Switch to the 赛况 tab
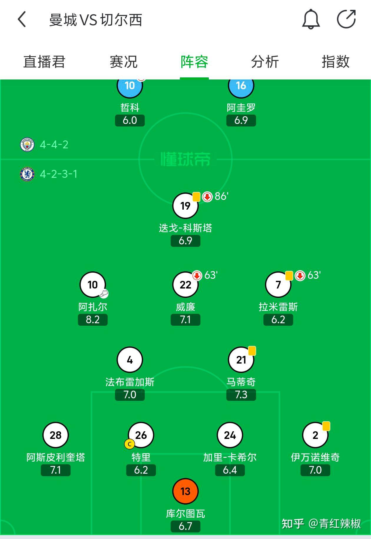Screen dimensions: 371x539 (123, 62)
